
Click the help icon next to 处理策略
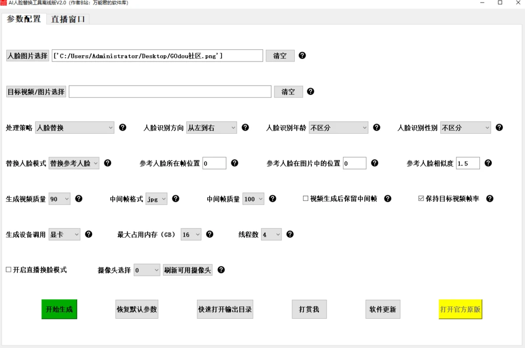pyautogui.click(x=123, y=127)
